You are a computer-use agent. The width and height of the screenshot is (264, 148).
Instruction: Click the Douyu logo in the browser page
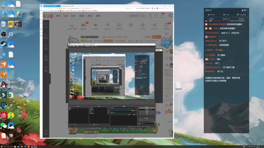48,16
